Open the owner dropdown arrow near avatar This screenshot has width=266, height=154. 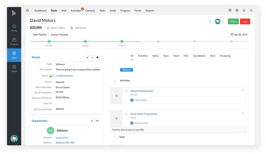tap(223, 22)
